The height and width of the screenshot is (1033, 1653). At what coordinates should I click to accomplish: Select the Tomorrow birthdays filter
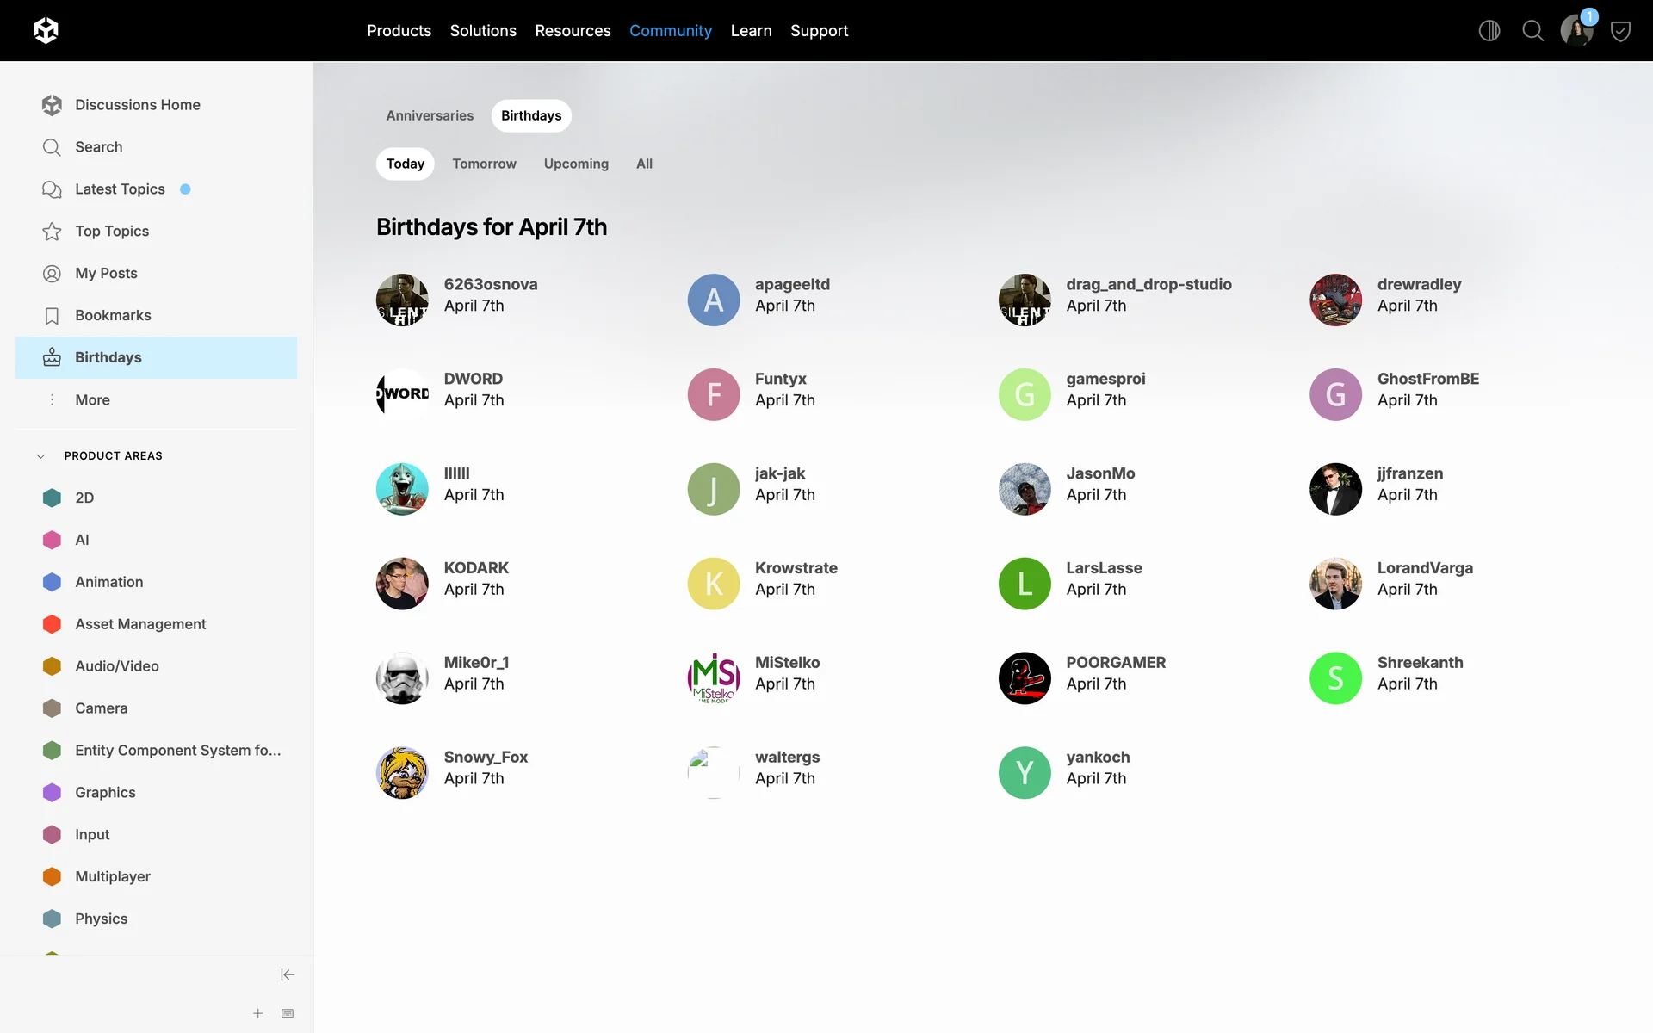[484, 164]
